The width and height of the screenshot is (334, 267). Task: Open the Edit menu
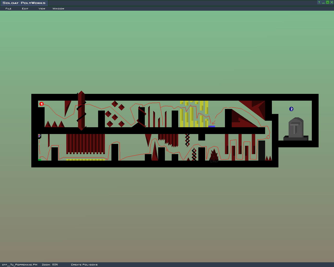click(x=25, y=9)
